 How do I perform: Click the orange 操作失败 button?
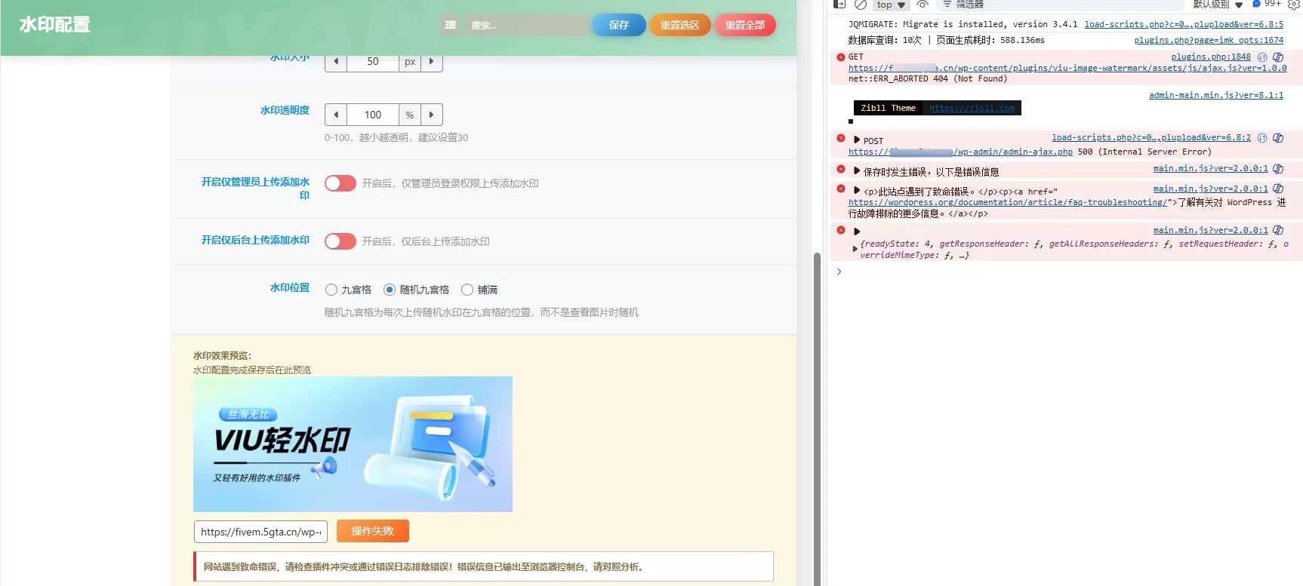click(373, 531)
